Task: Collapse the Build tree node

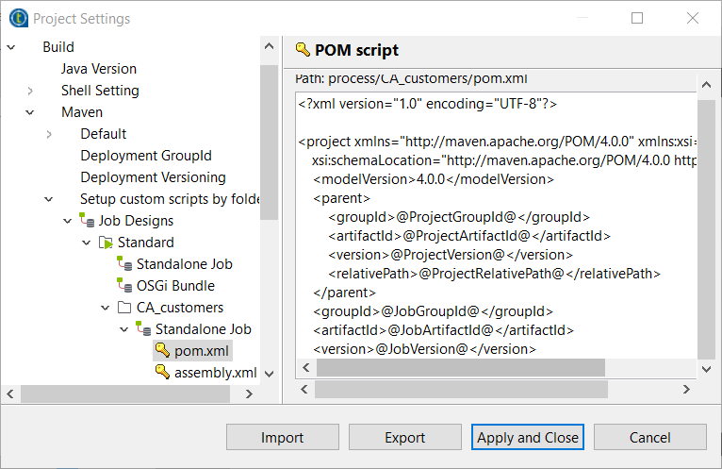Action: click(x=11, y=47)
